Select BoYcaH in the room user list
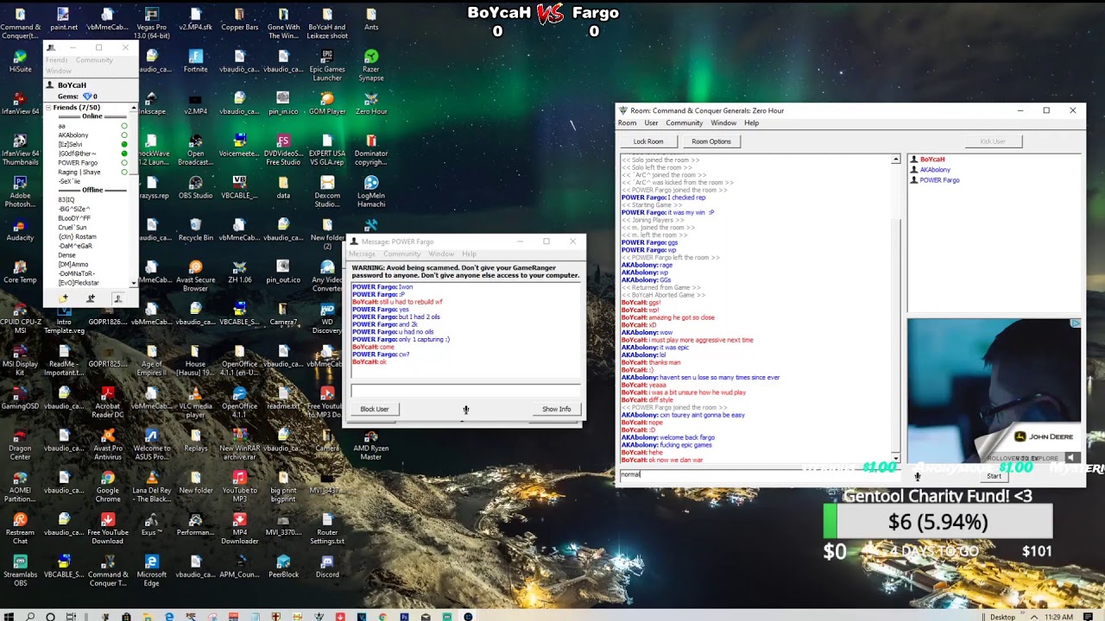This screenshot has width=1105, height=621. click(932, 160)
